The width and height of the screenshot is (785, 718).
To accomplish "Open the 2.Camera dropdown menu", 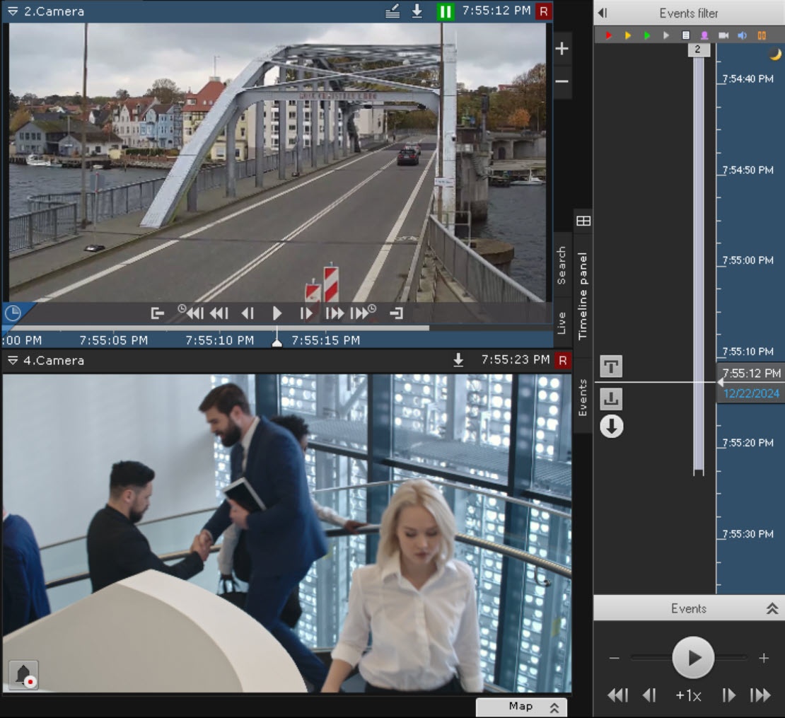I will click(x=13, y=11).
